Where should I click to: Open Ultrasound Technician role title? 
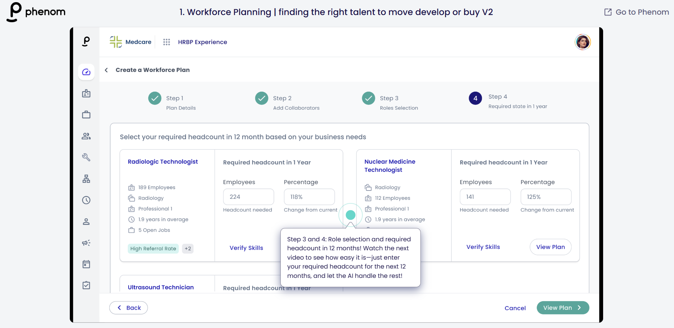(161, 287)
